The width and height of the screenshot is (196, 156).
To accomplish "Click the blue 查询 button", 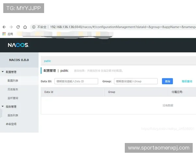I will tap(167, 81).
